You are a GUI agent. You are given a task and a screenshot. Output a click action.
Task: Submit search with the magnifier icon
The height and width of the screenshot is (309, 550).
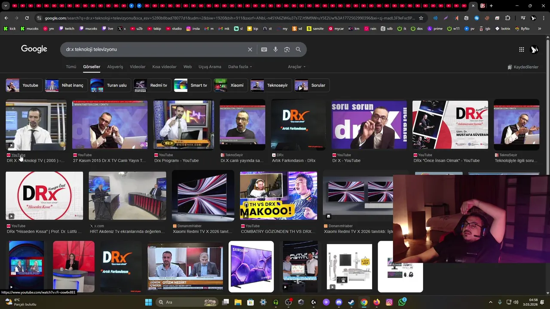click(298, 49)
